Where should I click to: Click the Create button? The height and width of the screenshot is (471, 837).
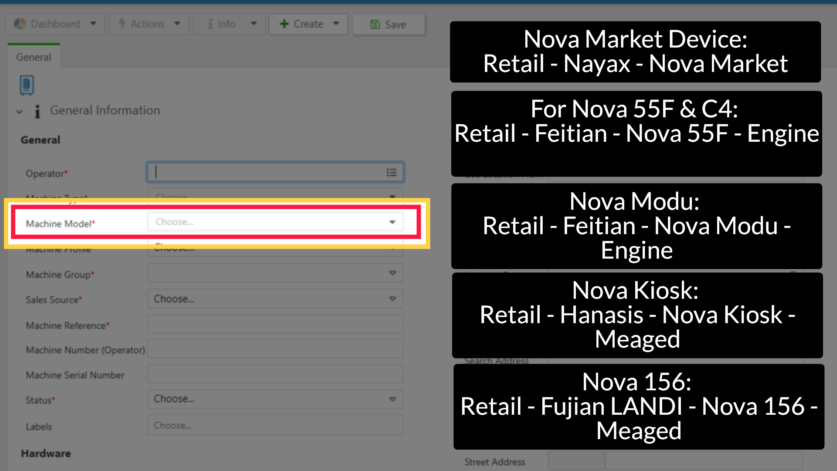coord(308,24)
